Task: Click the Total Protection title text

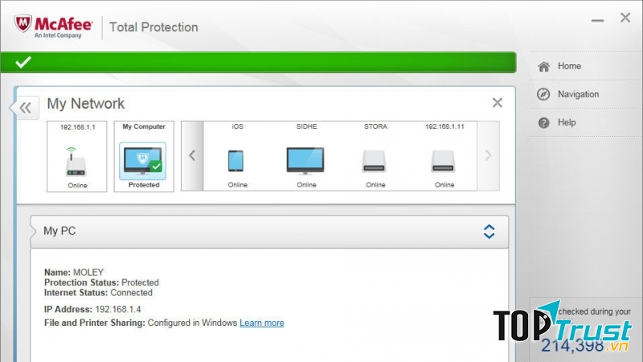Action: [154, 27]
